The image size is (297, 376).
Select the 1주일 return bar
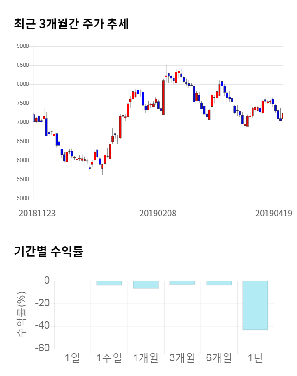(109, 283)
